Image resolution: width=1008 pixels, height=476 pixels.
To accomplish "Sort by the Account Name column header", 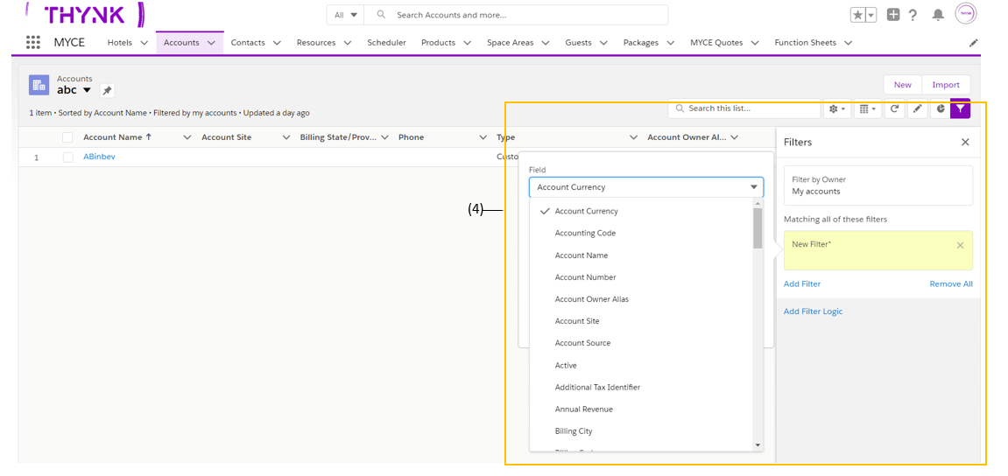I will click(x=113, y=137).
